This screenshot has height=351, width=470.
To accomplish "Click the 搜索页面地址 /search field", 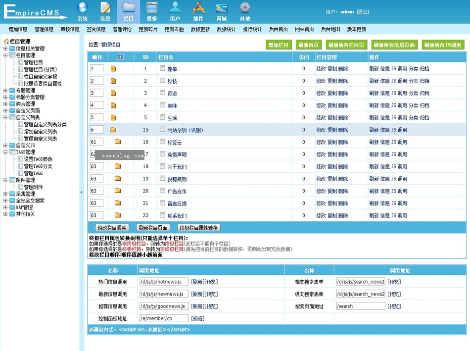I will coord(361,306).
